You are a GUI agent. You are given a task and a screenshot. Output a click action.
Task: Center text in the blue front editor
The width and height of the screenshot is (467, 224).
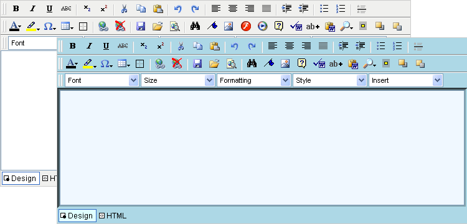(x=289, y=46)
